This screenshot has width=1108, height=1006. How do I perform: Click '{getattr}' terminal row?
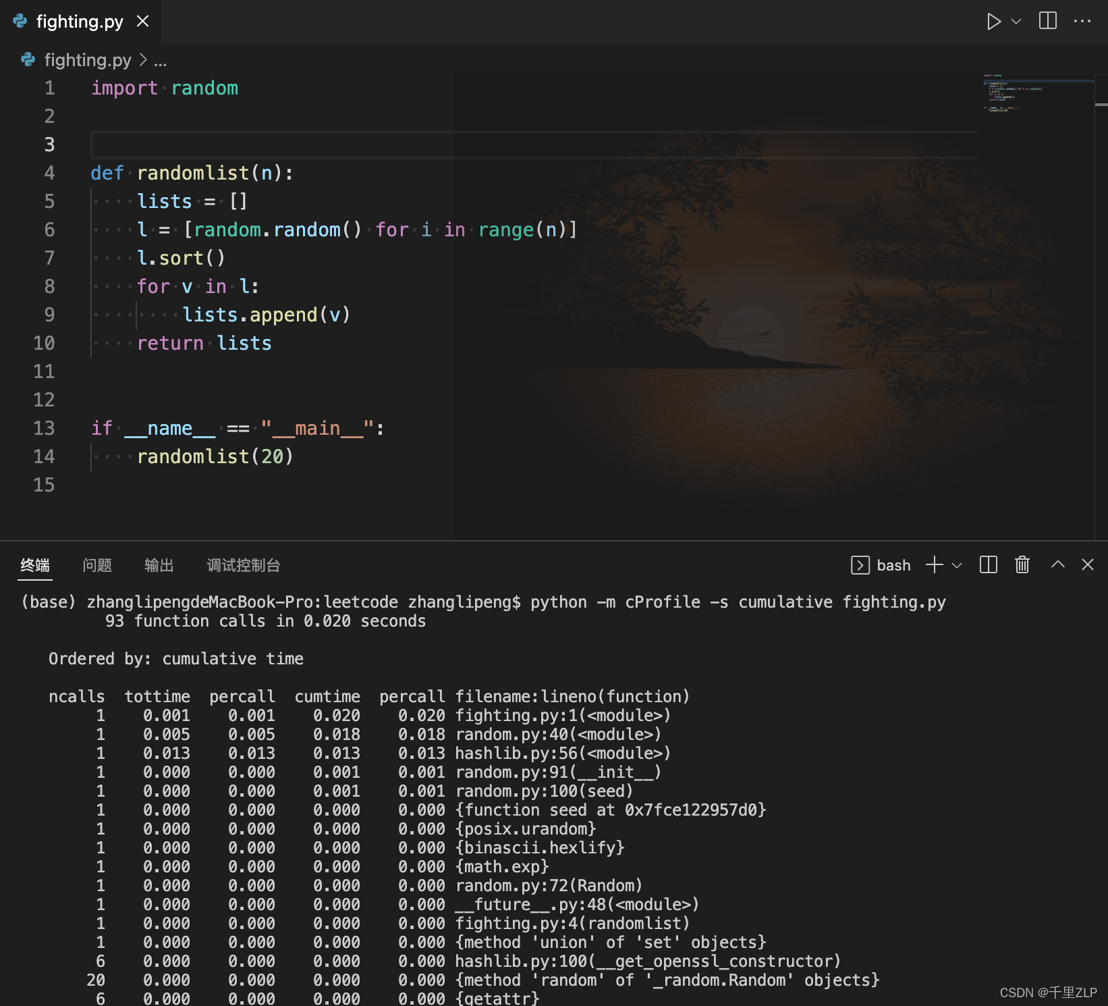click(x=498, y=997)
